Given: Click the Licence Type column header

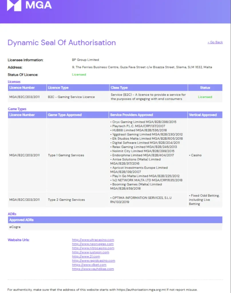Looking at the screenshot, I should pyautogui.click(x=58, y=88).
